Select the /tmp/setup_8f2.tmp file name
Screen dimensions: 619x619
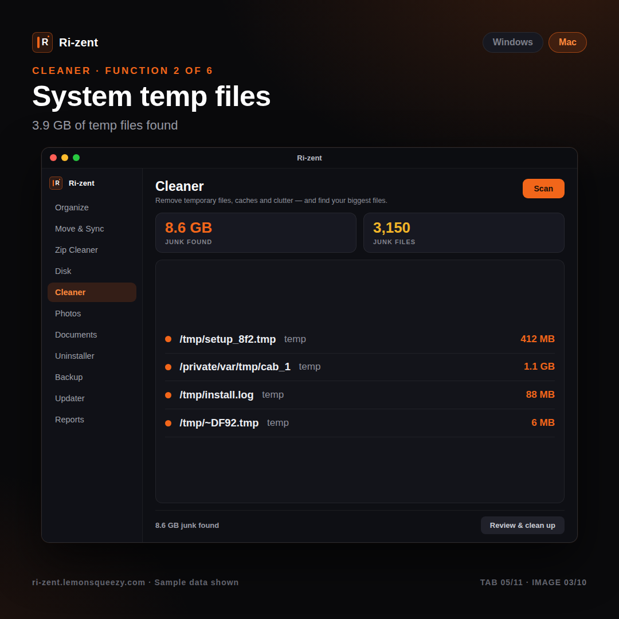[x=228, y=339]
